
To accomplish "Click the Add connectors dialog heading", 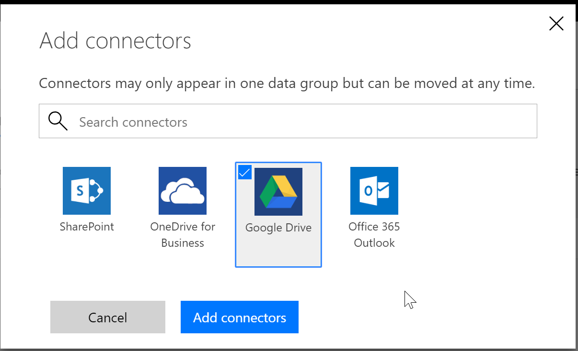I will click(115, 41).
